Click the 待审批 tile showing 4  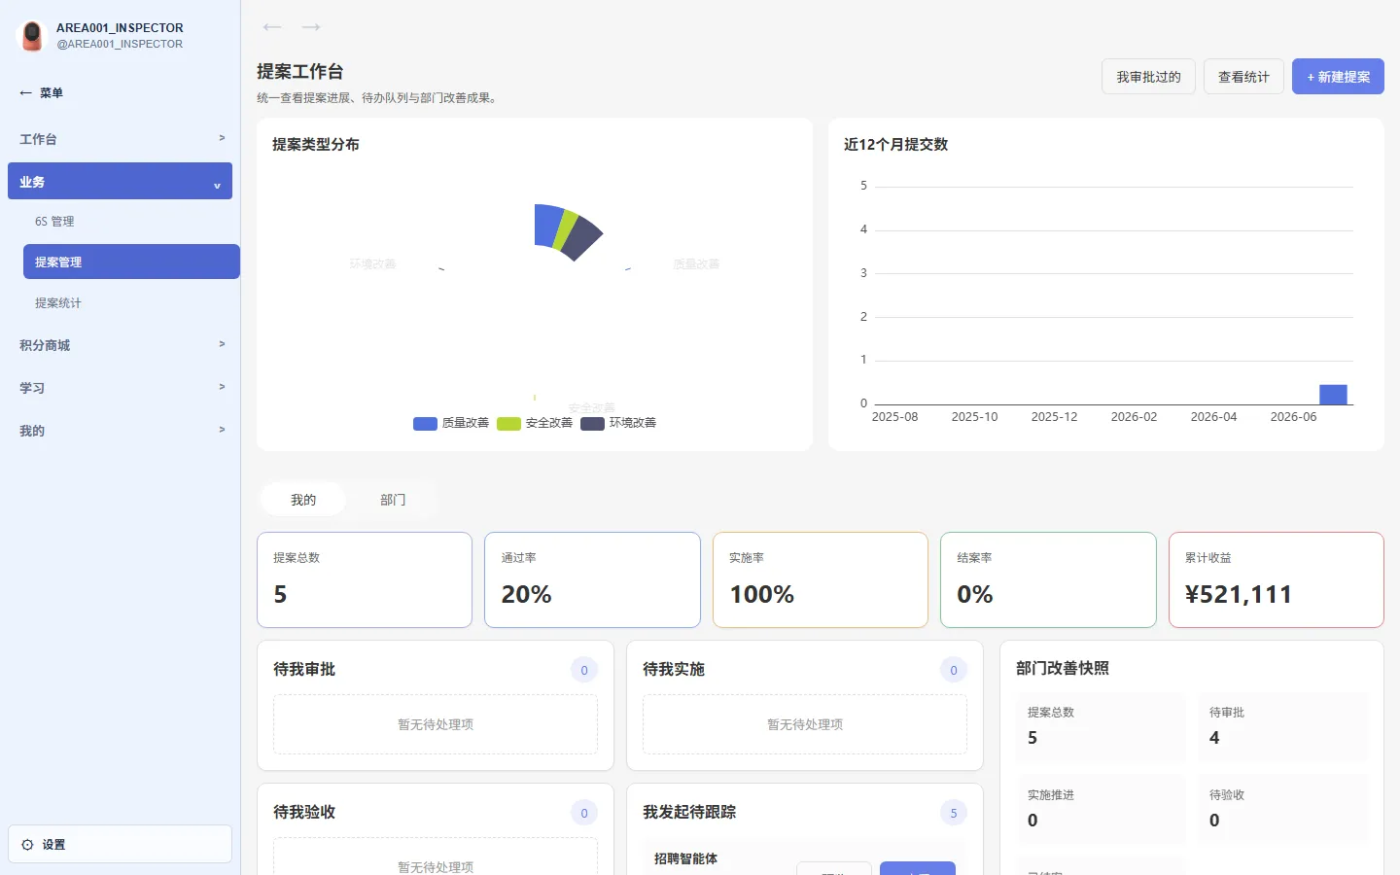(1282, 726)
